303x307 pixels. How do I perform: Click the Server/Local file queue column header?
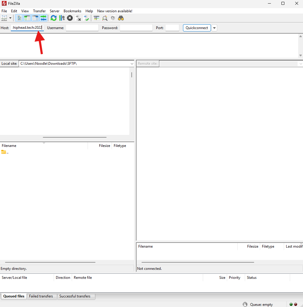point(27,278)
